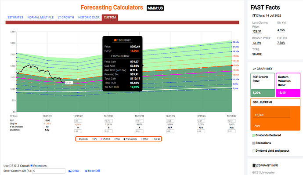Toggle Price legend item
303x175 pixels.
[x=117, y=139]
